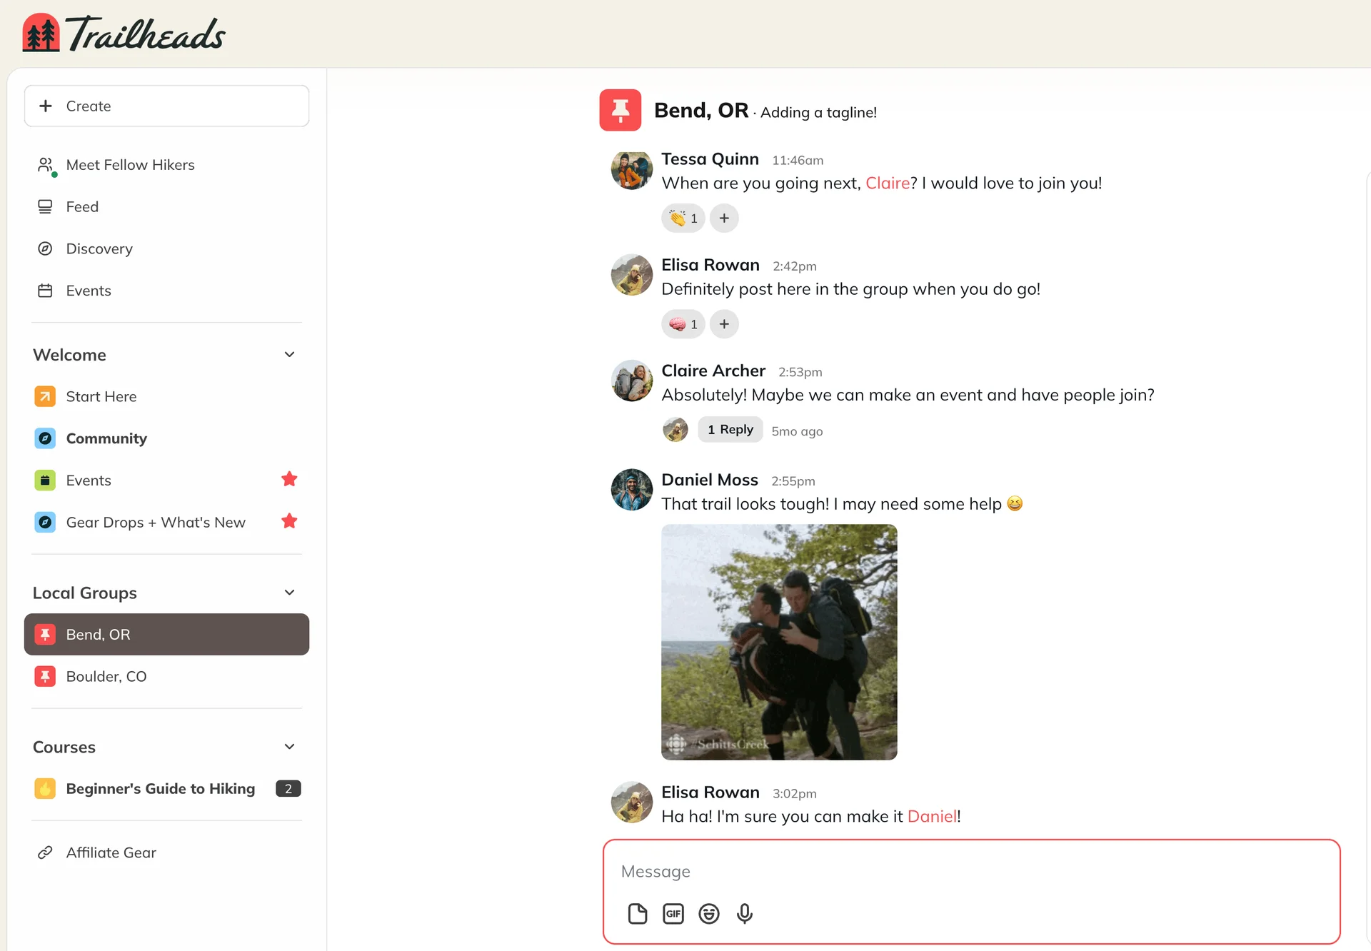Open Start Here space

(x=166, y=396)
